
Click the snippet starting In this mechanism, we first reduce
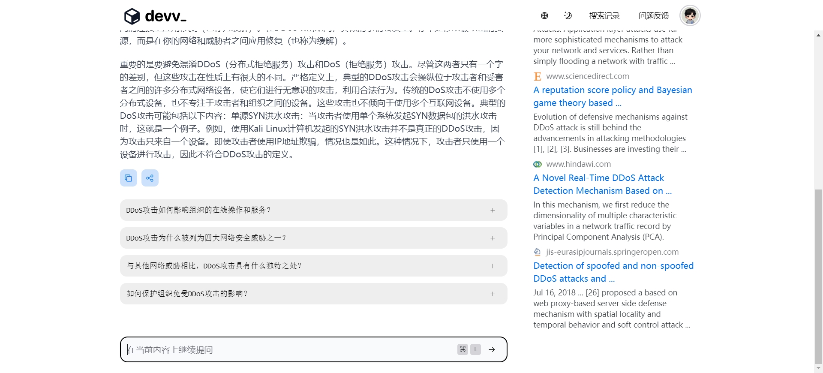(605, 221)
